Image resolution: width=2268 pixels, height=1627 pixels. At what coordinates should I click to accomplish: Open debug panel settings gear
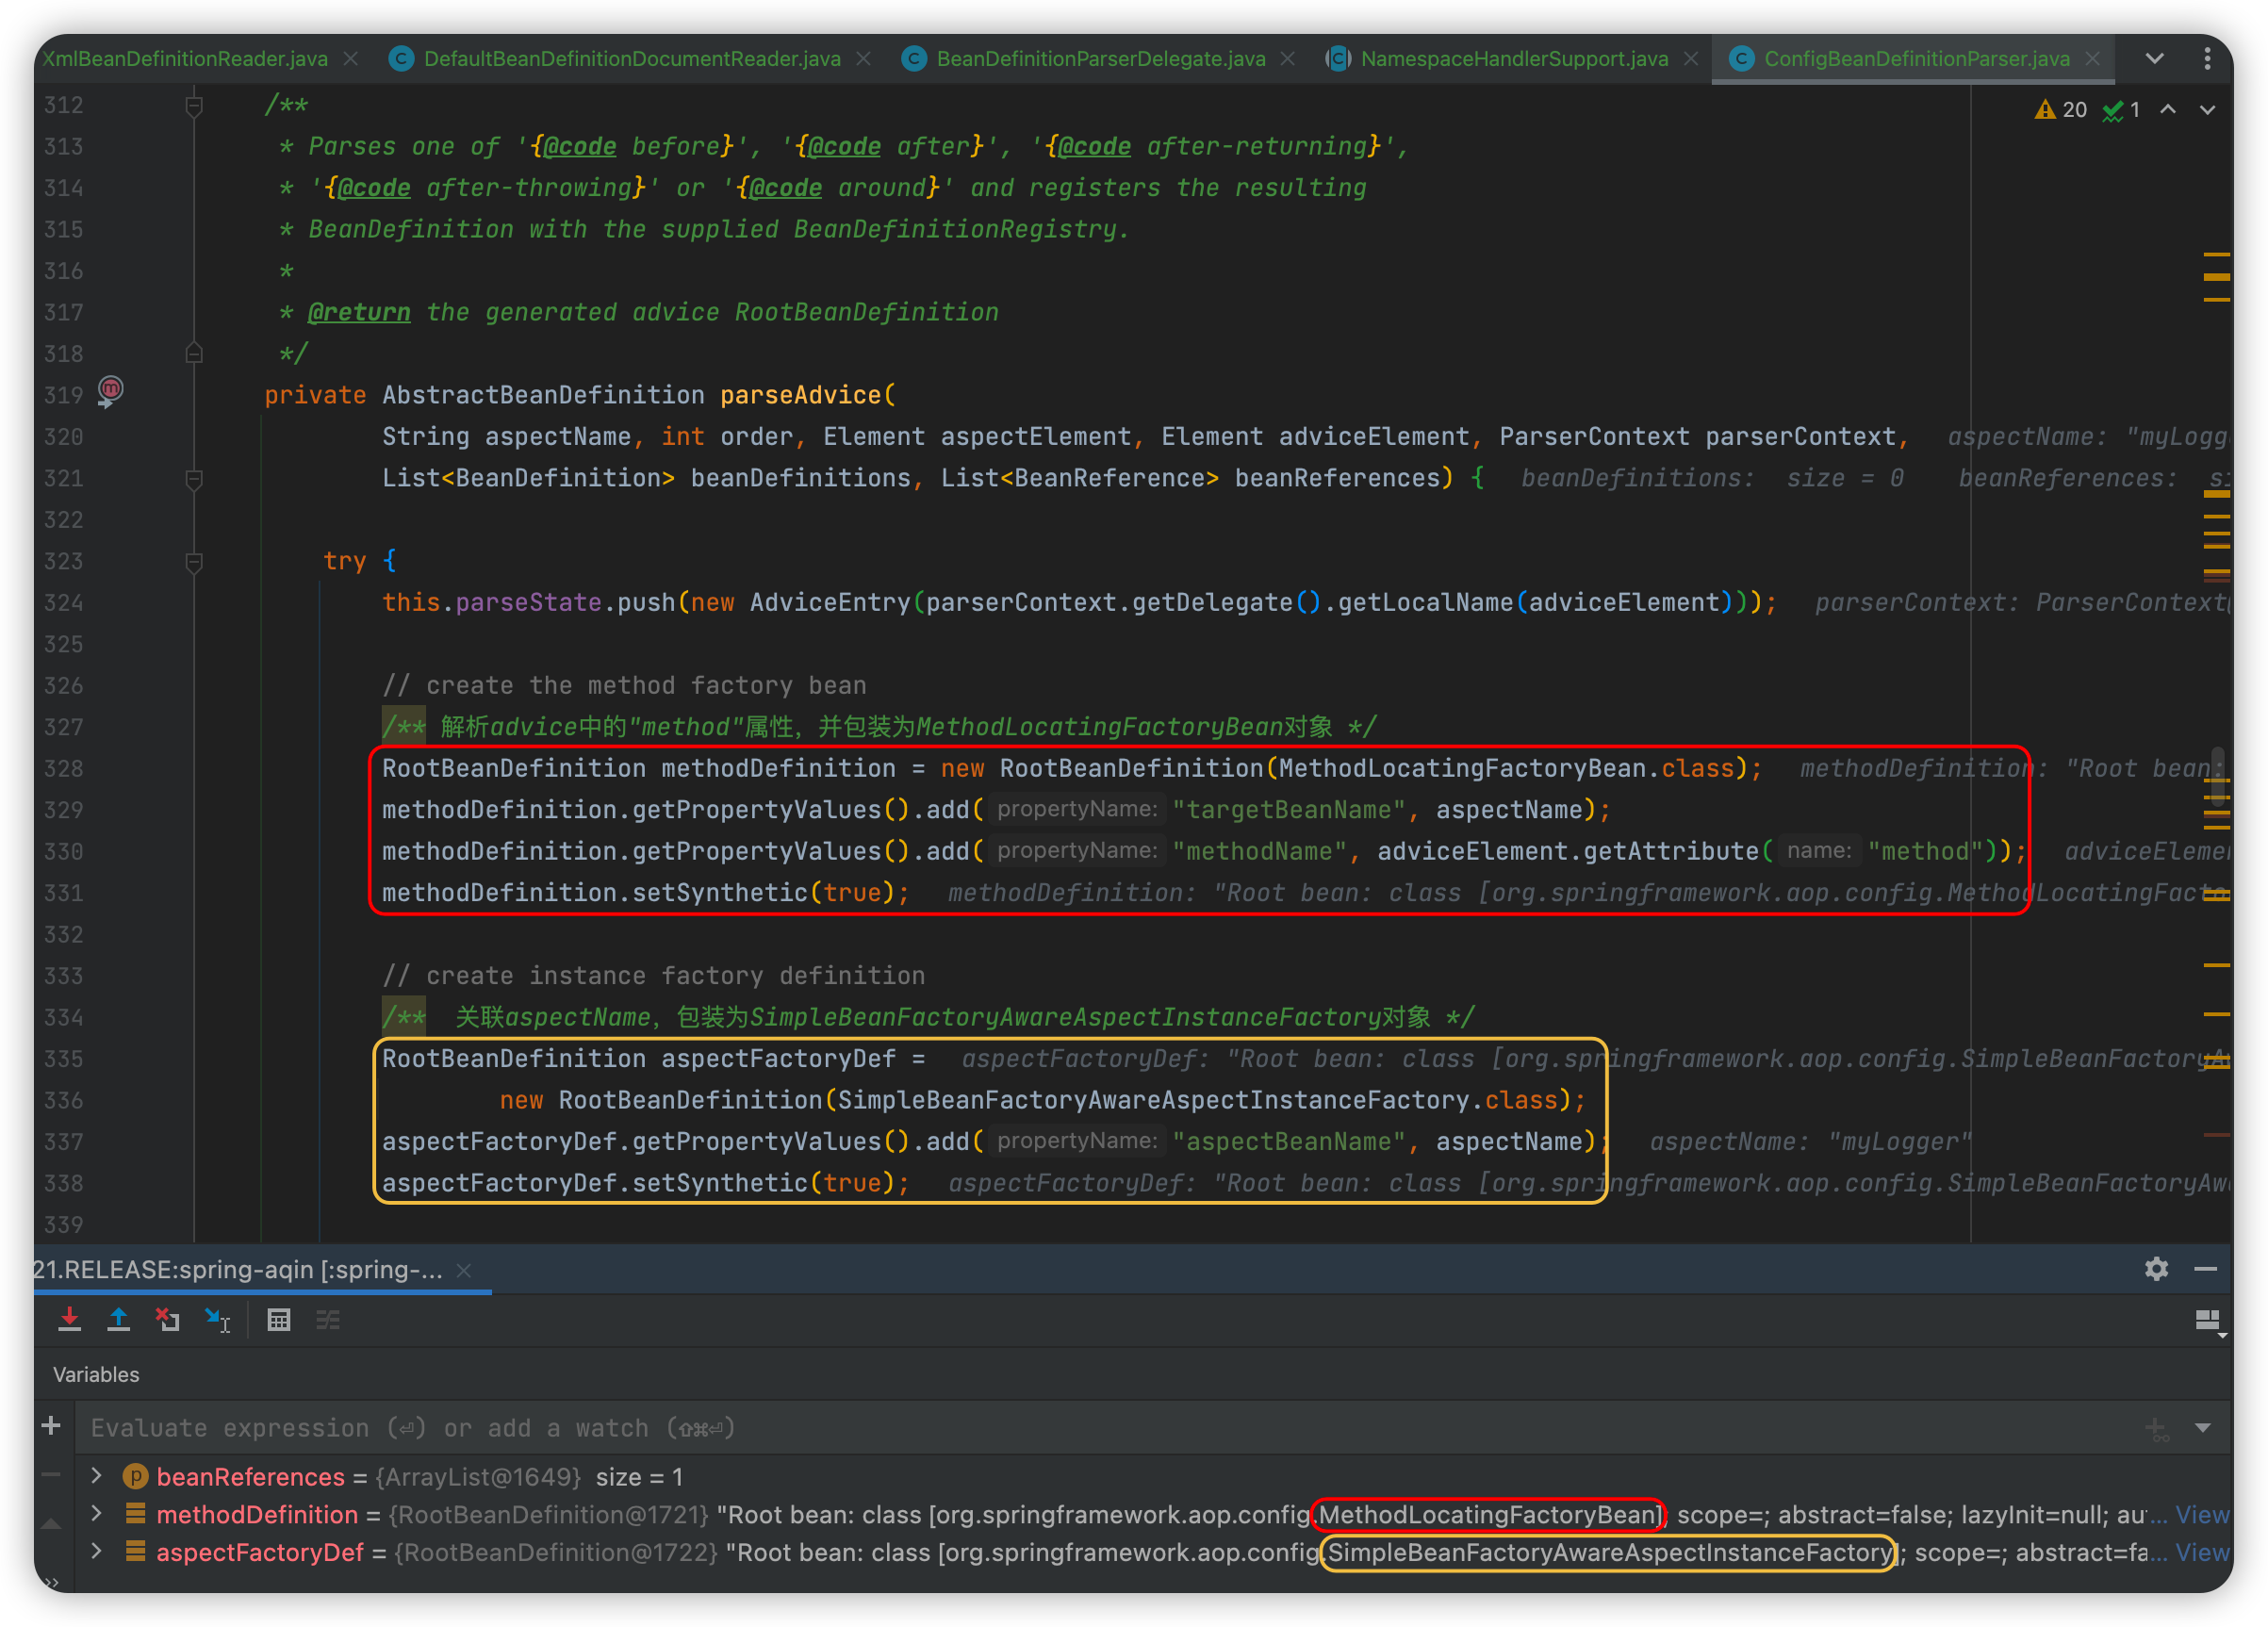tap(2156, 1269)
